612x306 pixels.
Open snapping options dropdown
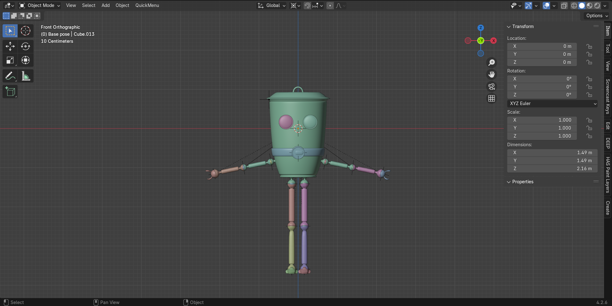click(x=318, y=5)
